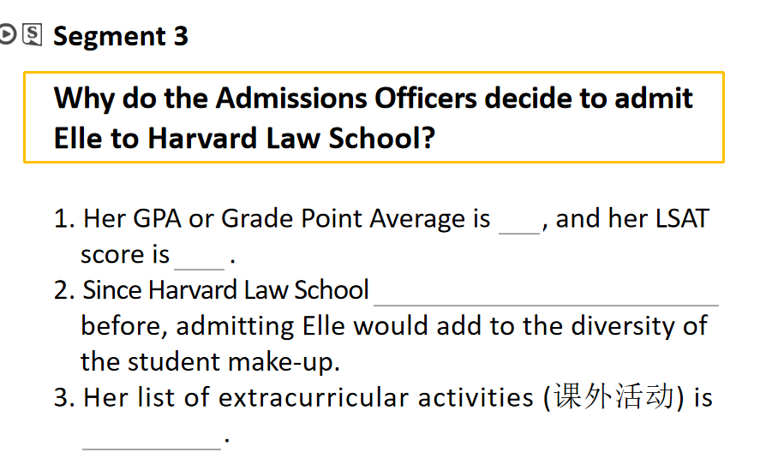The width and height of the screenshot is (766, 464).
Task: Click the play icon beside Segment 3
Action: (x=8, y=35)
